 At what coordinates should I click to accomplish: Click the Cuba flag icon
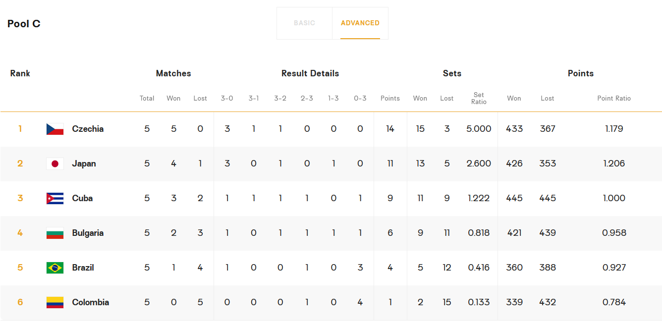tap(55, 198)
